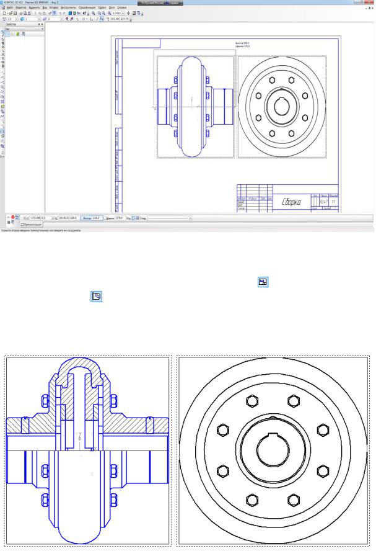The width and height of the screenshot is (376, 551).
Task: Open the Вставка menu
Action: coord(54,7)
